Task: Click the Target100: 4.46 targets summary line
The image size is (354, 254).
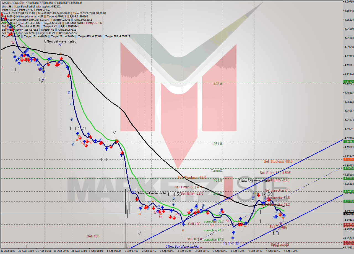Action: pos(66,36)
